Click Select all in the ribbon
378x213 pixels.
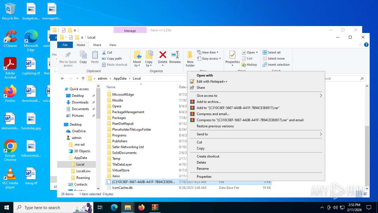click(x=272, y=52)
